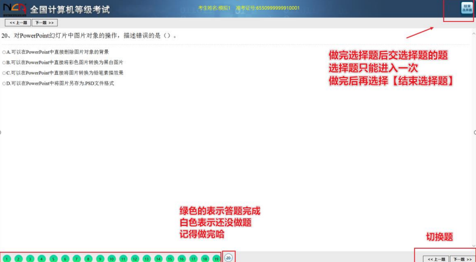Click the NCRE logo in header

coord(15,9)
